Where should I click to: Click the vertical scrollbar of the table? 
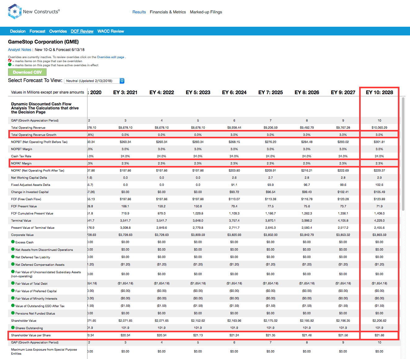(403, 154)
